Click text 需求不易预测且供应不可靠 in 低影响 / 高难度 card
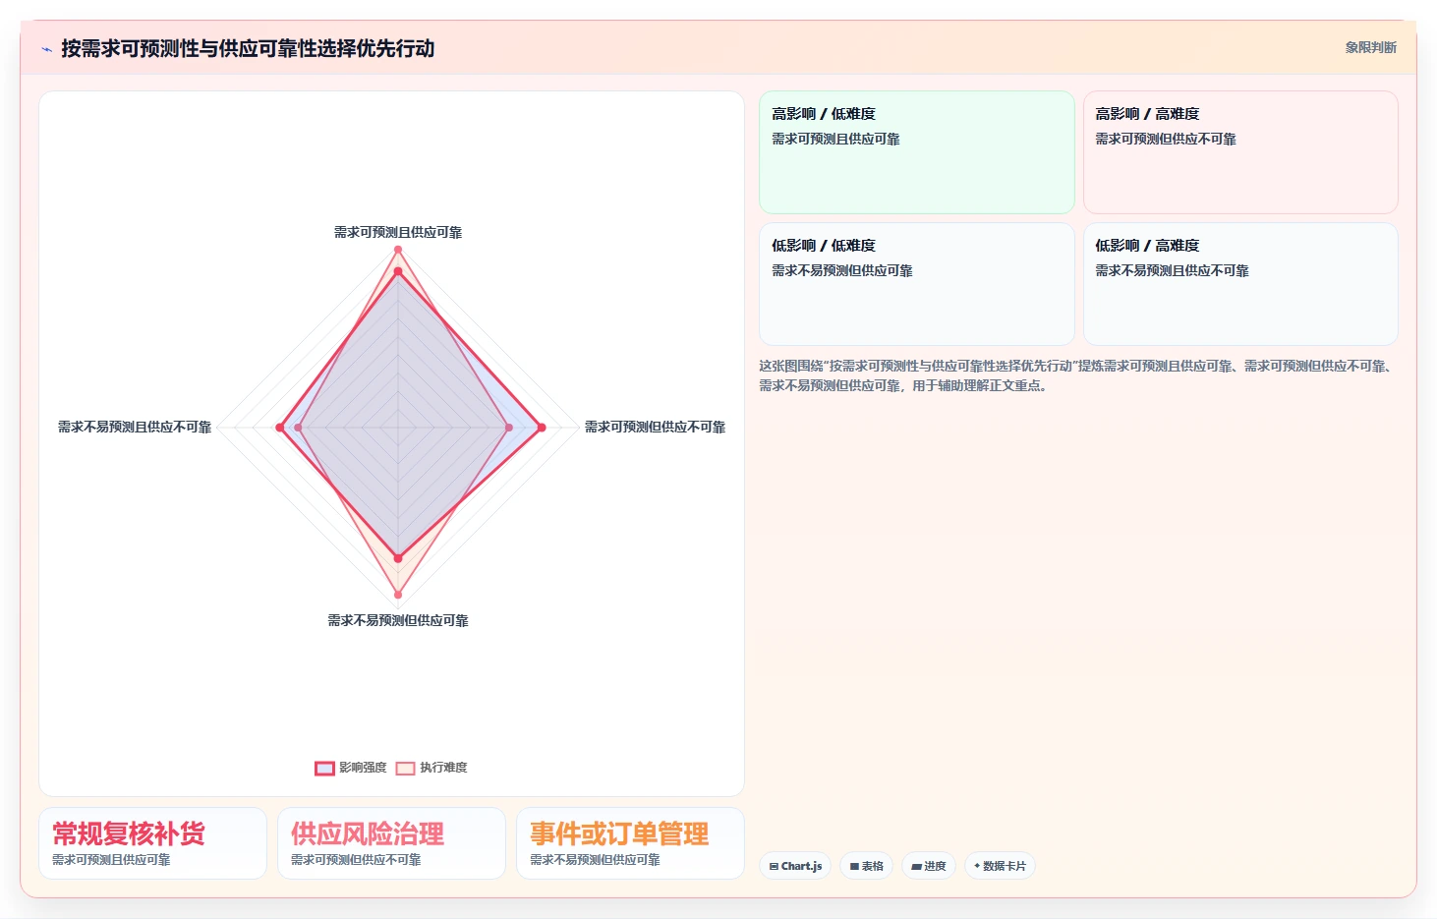The width and height of the screenshot is (1437, 919). [x=1172, y=271]
